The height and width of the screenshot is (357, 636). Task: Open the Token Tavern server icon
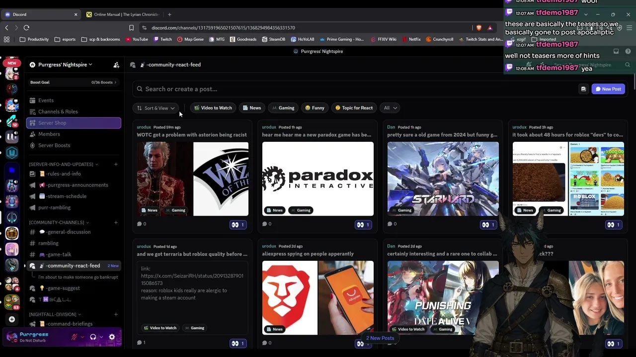point(12,234)
